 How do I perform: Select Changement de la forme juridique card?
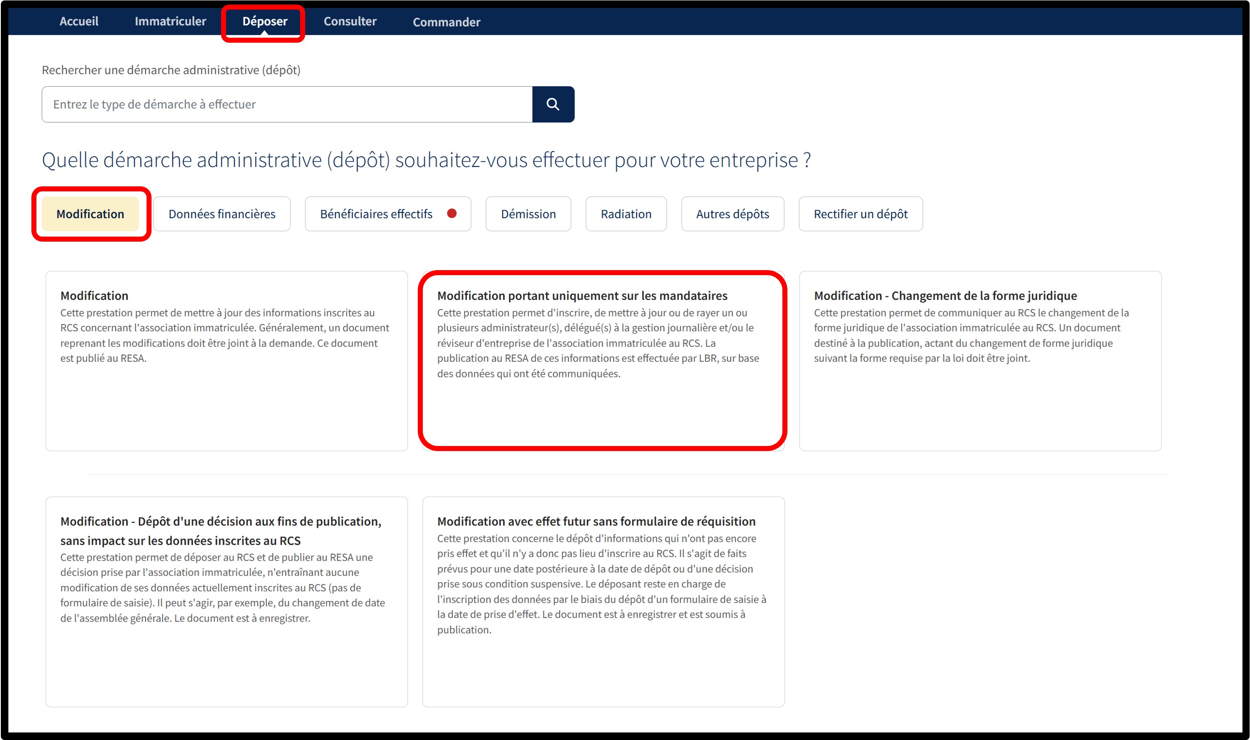click(x=980, y=361)
